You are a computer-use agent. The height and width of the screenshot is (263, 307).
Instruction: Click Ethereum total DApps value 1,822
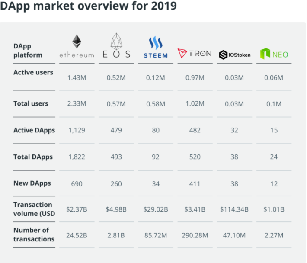pyautogui.click(x=77, y=157)
